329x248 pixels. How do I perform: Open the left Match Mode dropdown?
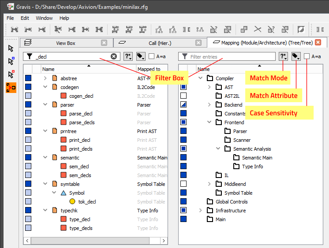(128, 56)
